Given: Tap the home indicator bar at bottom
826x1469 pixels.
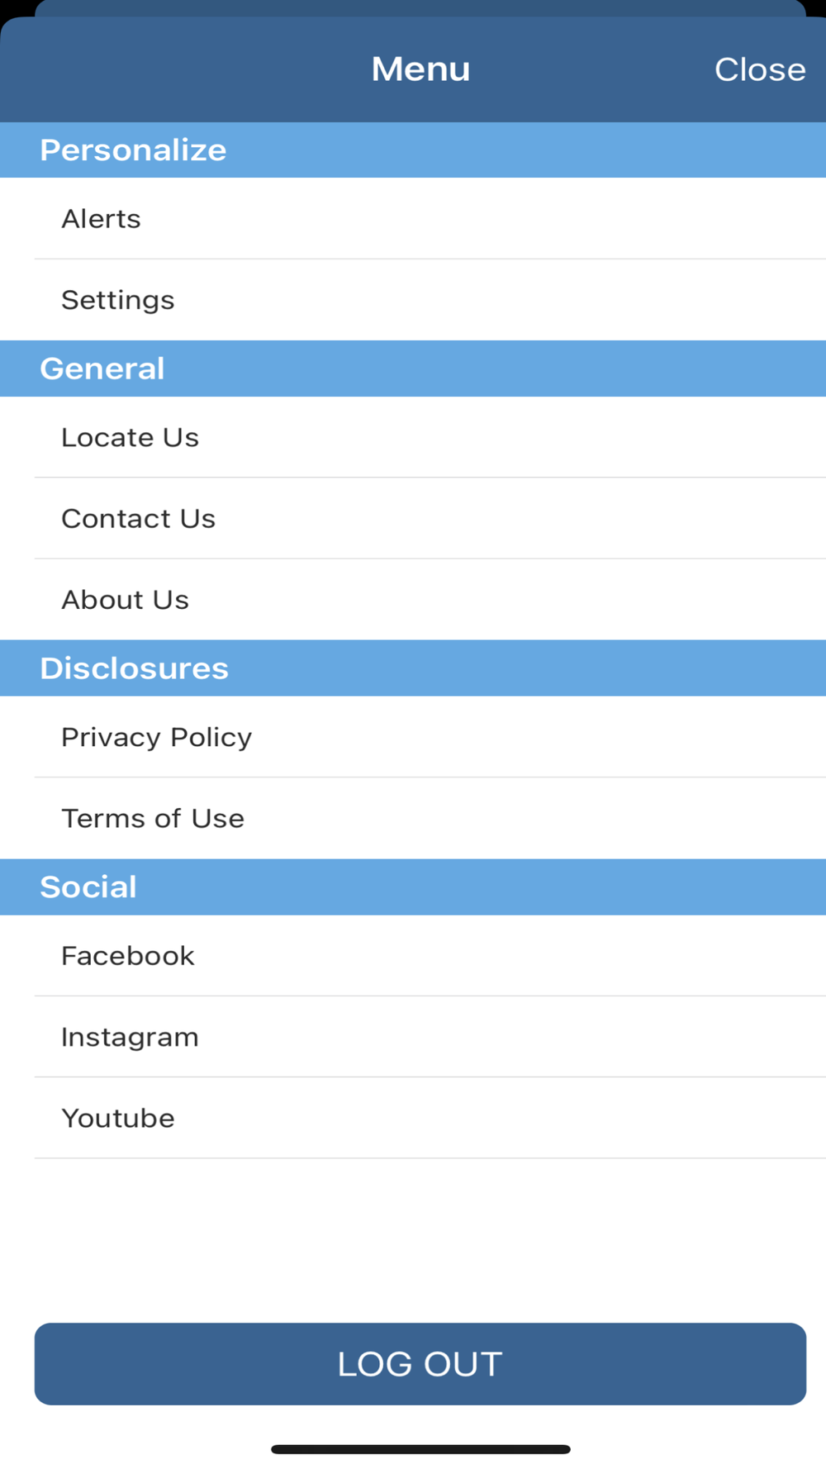Looking at the screenshot, I should pyautogui.click(x=420, y=1449).
